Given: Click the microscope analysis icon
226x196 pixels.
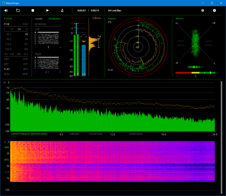Looking at the screenshot, I should (62, 10).
